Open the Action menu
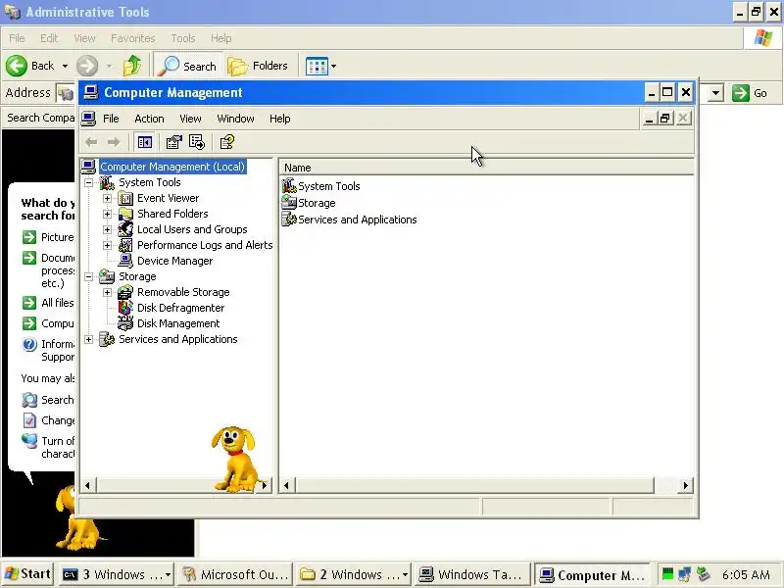784x588 pixels. 149,119
